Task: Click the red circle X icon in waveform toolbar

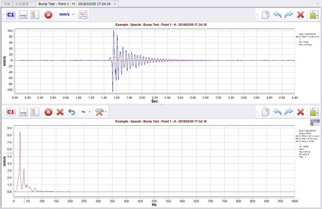Action: 48,15
